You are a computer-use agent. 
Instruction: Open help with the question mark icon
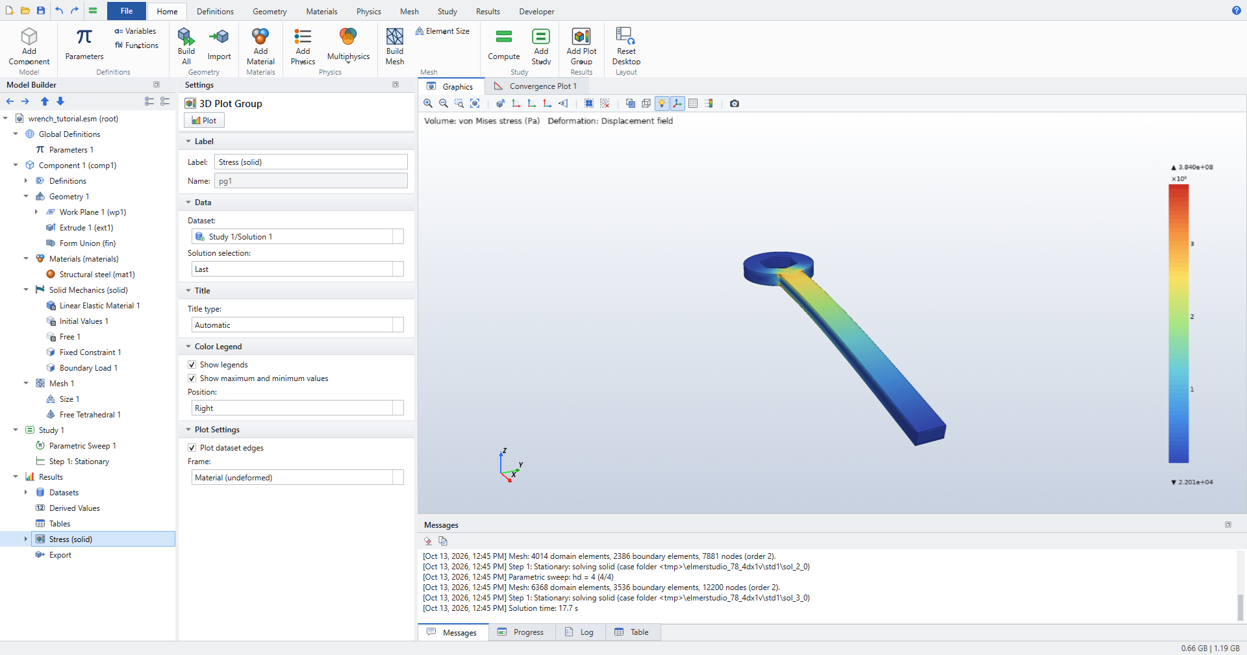click(x=1236, y=10)
